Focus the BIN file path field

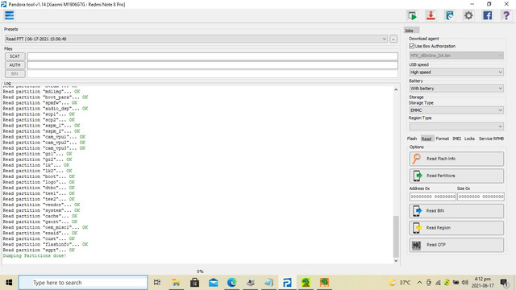pyautogui.click(x=212, y=73)
